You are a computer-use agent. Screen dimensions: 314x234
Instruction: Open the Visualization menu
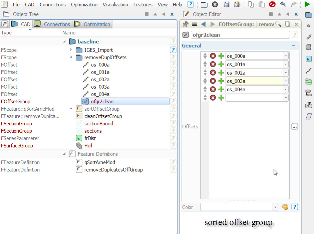click(115, 4)
